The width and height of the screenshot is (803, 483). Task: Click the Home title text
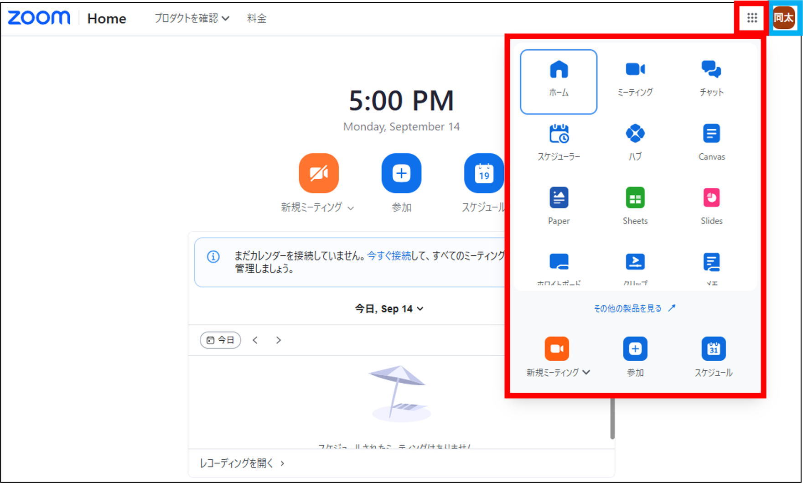[x=107, y=19]
